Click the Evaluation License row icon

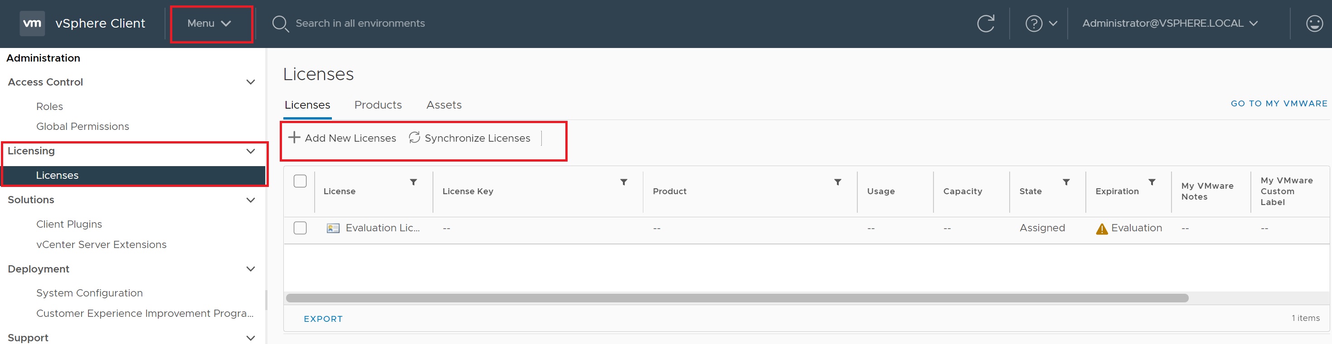click(x=333, y=228)
